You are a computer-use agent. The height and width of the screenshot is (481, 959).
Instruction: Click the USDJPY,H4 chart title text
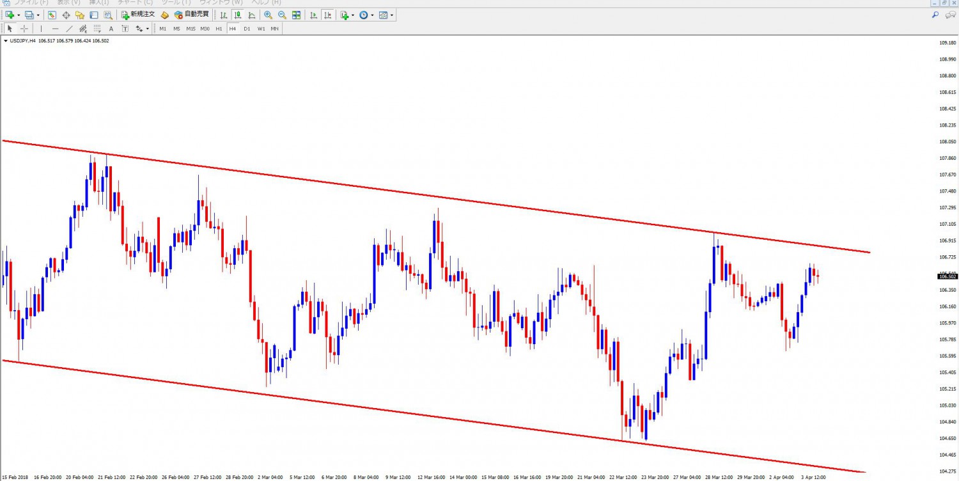click(23, 41)
